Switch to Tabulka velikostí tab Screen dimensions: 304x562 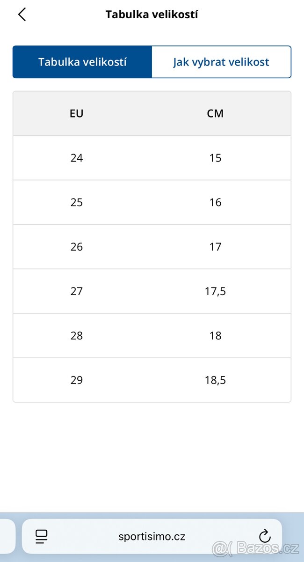point(82,62)
